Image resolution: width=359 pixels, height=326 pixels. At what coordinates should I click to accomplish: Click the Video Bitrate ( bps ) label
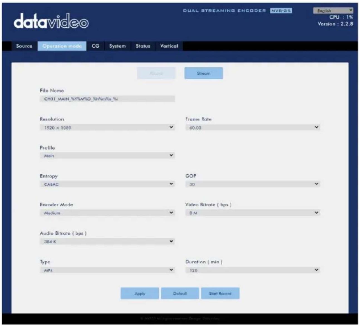point(208,205)
